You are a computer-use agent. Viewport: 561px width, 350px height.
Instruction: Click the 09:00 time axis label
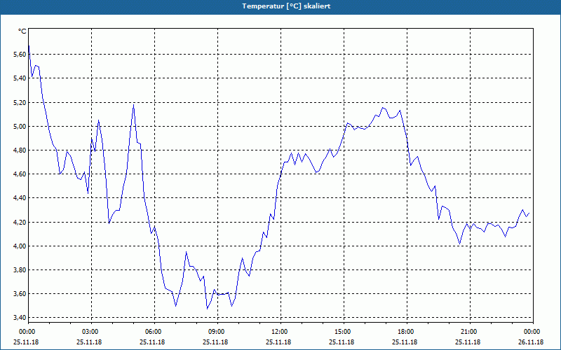coord(216,332)
